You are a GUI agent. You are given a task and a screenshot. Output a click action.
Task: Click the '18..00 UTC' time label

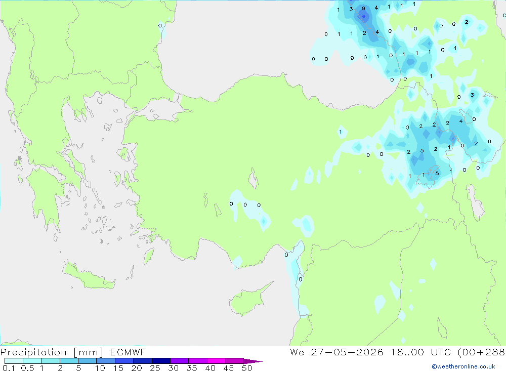point(420,352)
